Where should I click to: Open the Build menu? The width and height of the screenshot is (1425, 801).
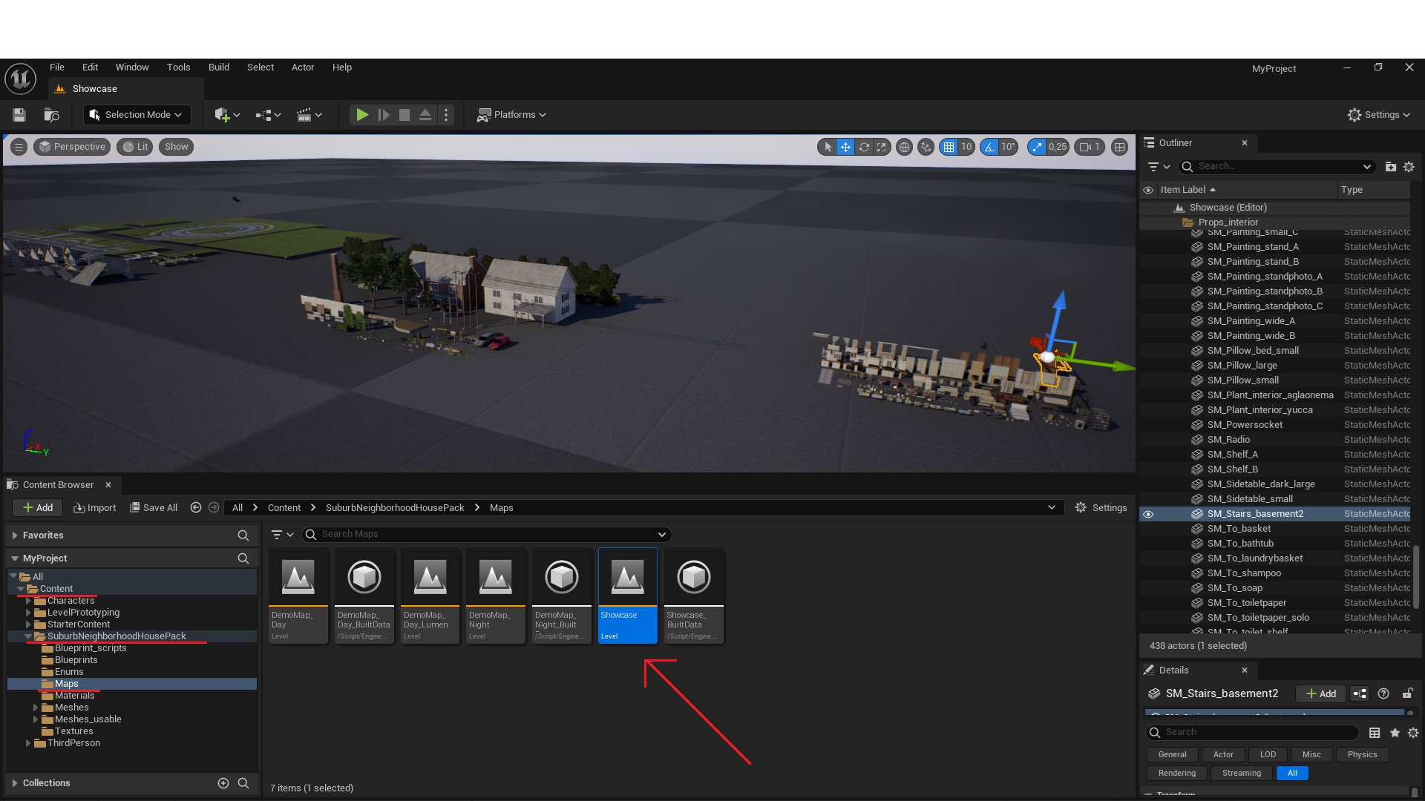[218, 67]
